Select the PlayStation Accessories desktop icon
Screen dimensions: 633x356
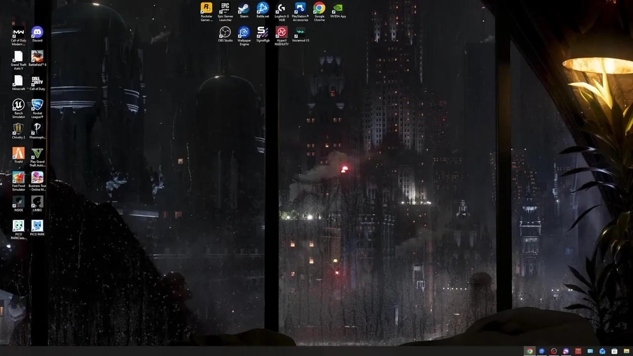click(300, 12)
